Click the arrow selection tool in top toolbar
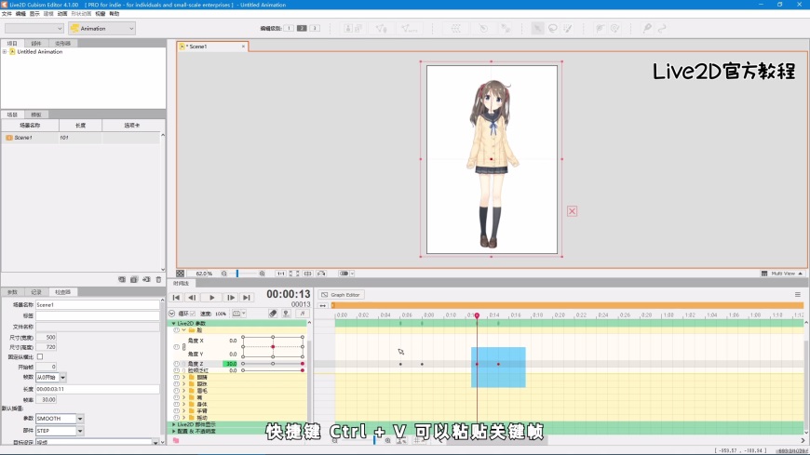This screenshot has height=455, width=810. pos(538,29)
